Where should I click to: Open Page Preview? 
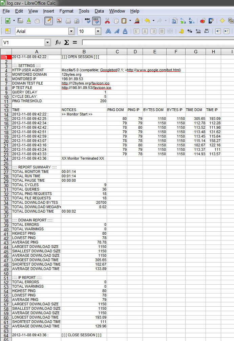click(77, 21)
